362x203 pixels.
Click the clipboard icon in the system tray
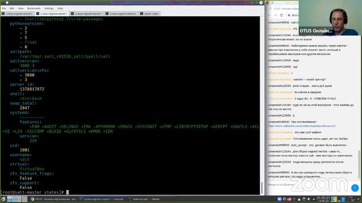[x=304, y=199]
